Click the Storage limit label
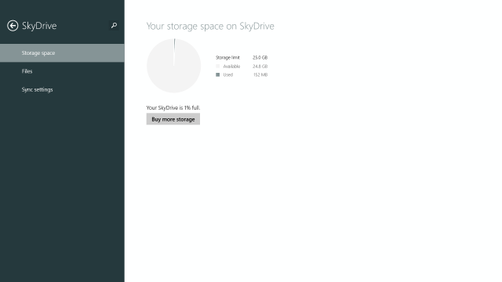This screenshot has height=282, width=502. [227, 57]
